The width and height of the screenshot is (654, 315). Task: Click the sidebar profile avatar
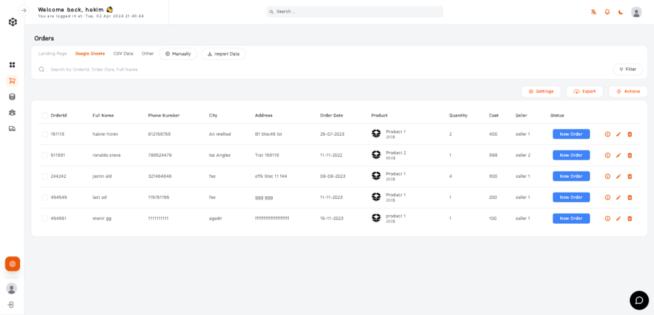[11, 288]
